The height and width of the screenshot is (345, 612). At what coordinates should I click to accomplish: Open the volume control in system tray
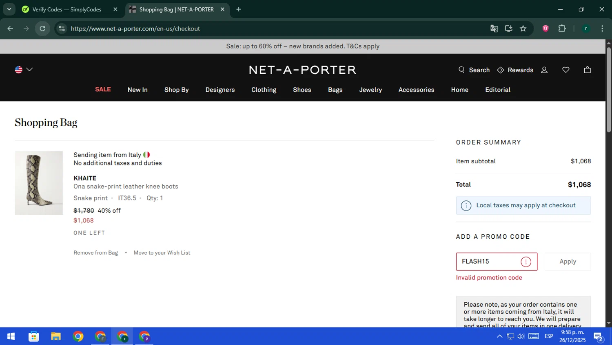point(521,336)
